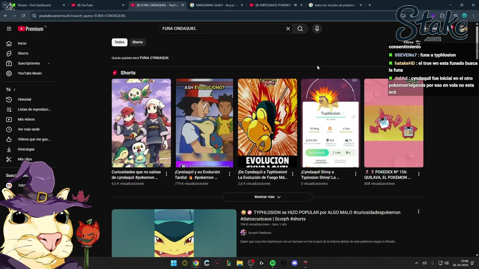Open the Windows Start menu
Image resolution: width=479 pixels, height=269 pixels.
tap(174, 263)
